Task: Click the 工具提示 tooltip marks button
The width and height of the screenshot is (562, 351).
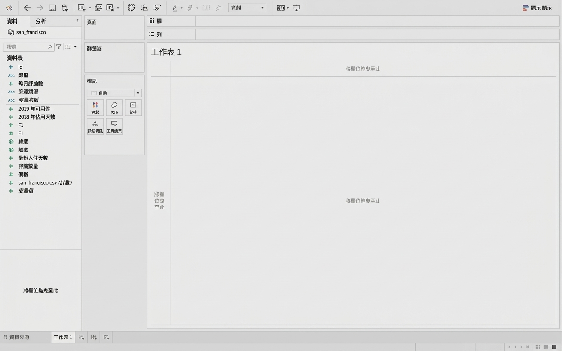Action: [114, 127]
